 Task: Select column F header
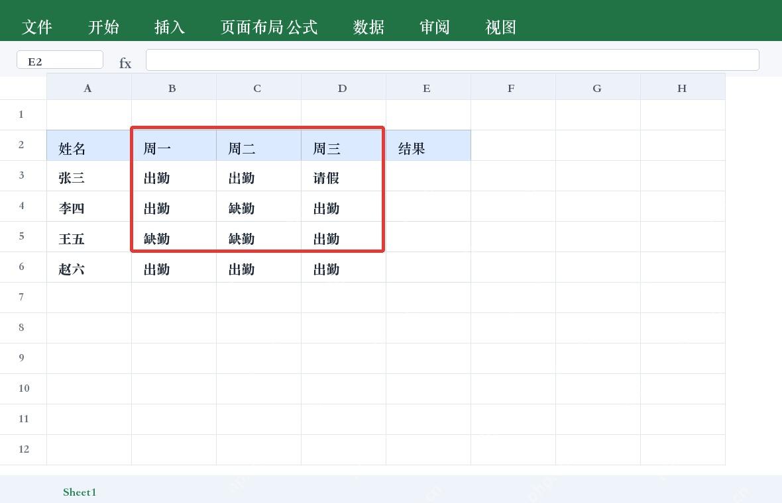click(x=513, y=87)
